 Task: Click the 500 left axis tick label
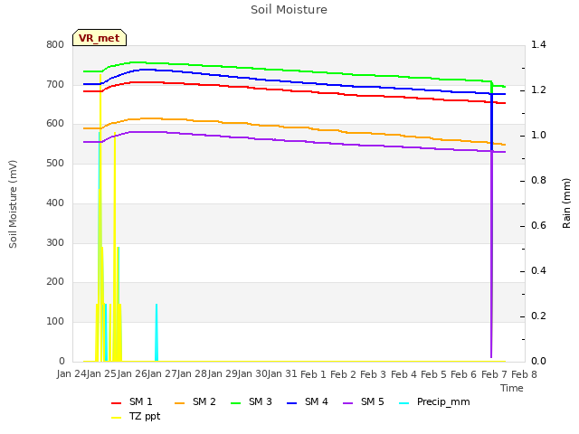(55, 163)
